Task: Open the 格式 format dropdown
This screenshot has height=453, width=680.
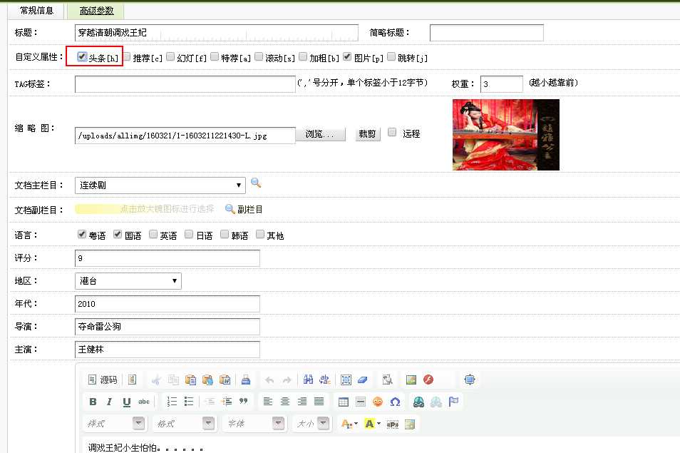Action: pos(185,424)
